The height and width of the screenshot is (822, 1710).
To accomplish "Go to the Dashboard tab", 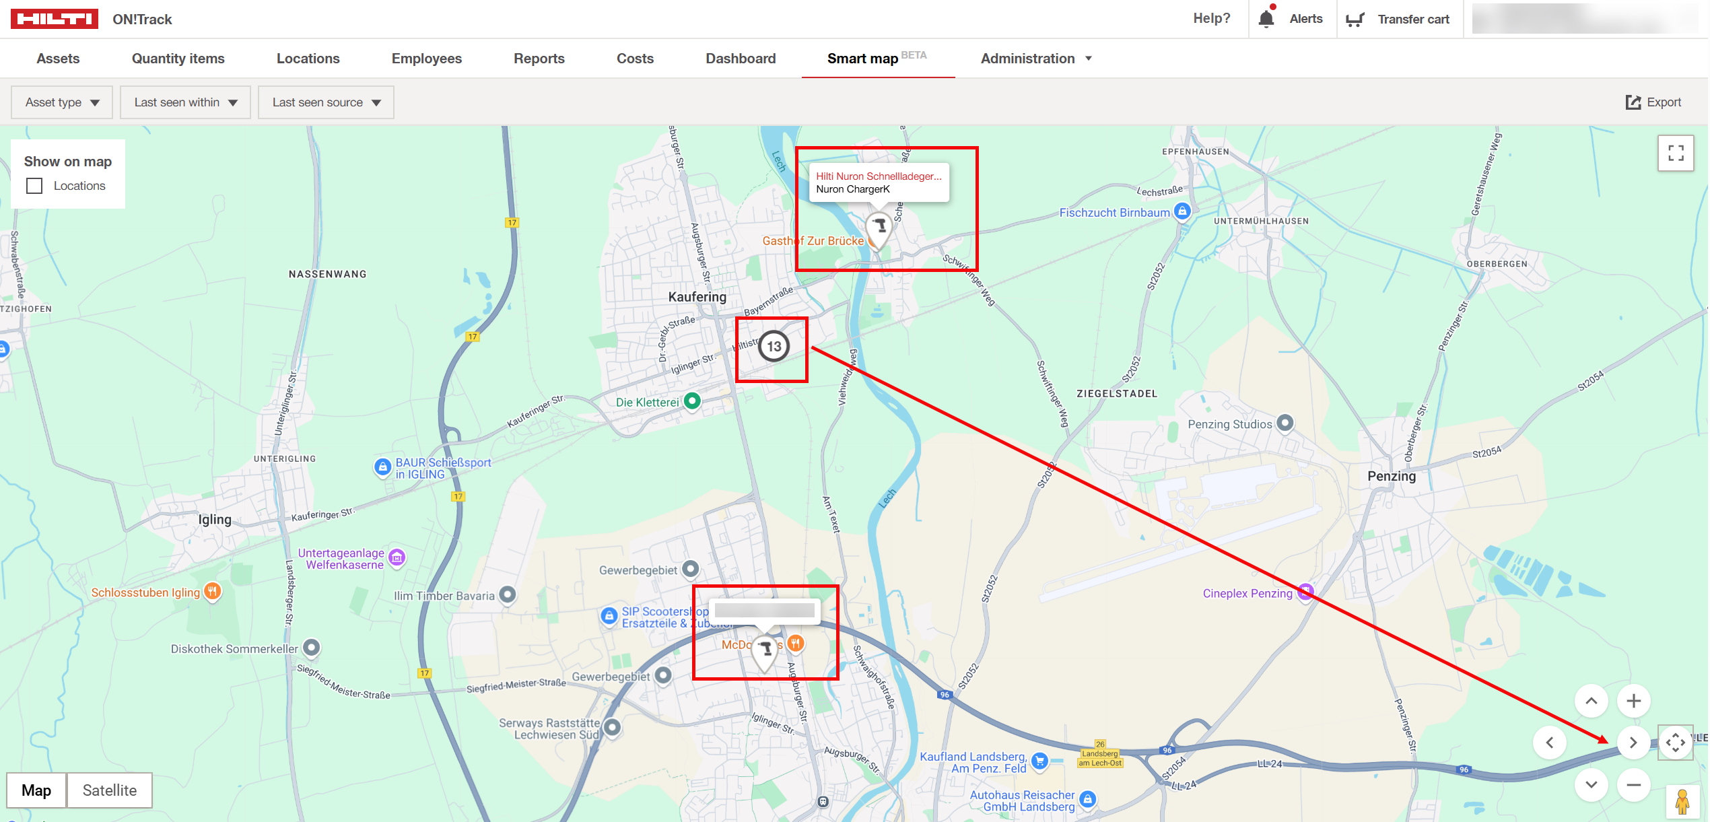I will (x=741, y=58).
